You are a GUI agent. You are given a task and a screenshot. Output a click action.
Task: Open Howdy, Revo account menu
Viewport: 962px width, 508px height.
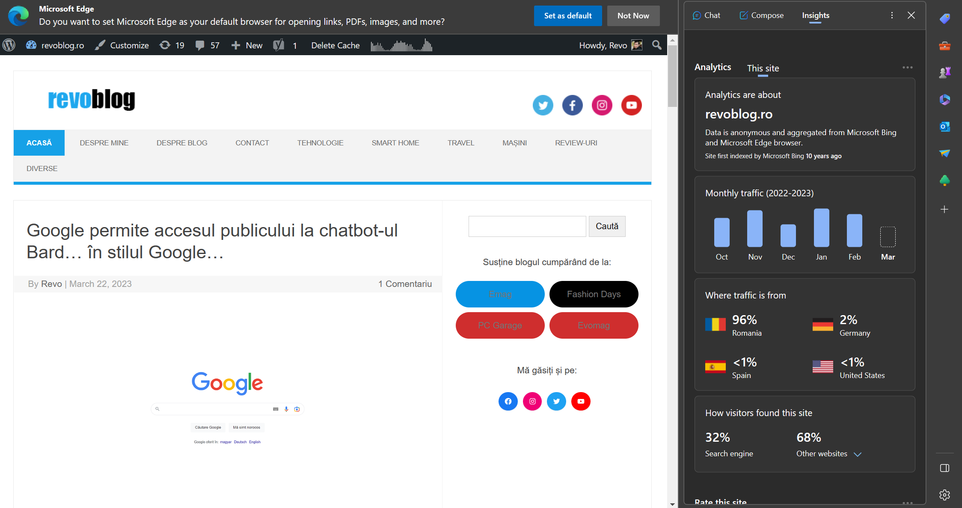pos(611,45)
